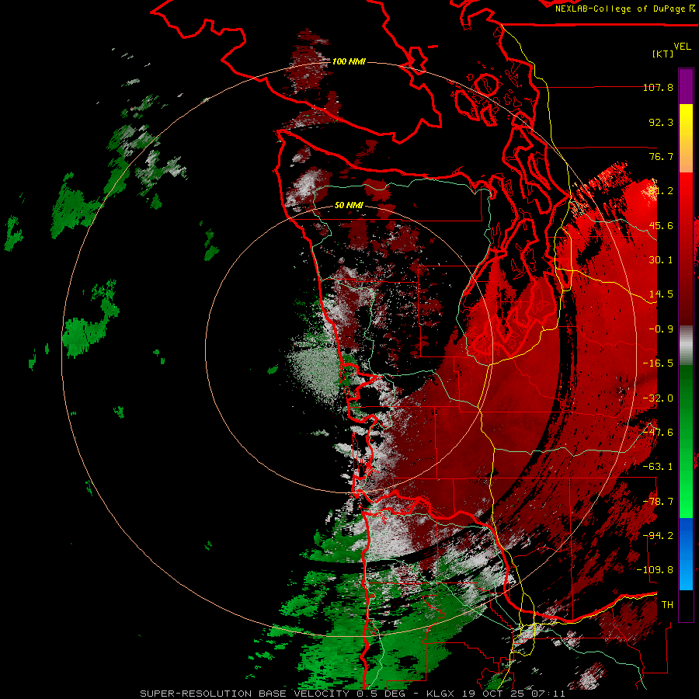Select the 14.5 value on the velocity scale
The image size is (699, 699).
pos(661,294)
